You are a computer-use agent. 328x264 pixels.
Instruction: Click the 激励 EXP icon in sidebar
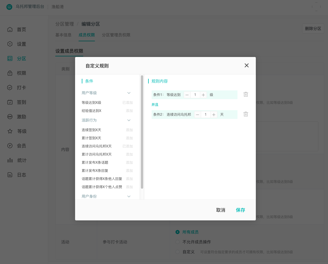(x=10, y=117)
